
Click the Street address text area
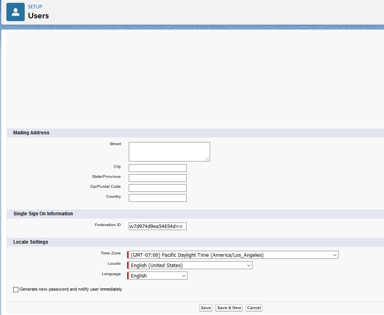[169, 152]
